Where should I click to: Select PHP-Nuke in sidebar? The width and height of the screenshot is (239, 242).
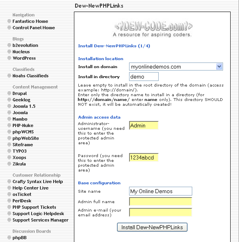pyautogui.click(x=23, y=125)
